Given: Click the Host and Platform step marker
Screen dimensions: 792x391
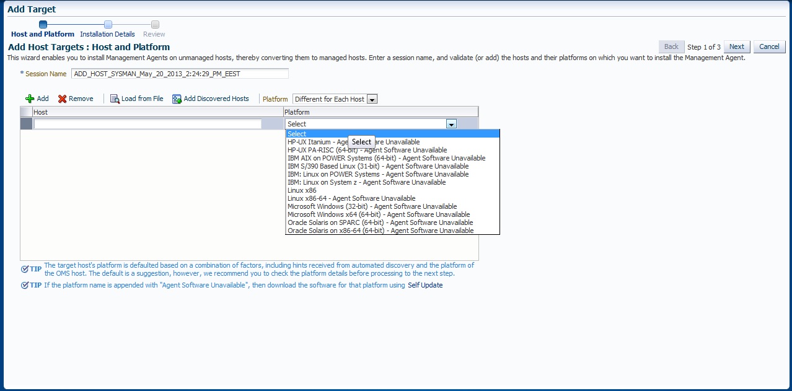Looking at the screenshot, I should (x=43, y=25).
